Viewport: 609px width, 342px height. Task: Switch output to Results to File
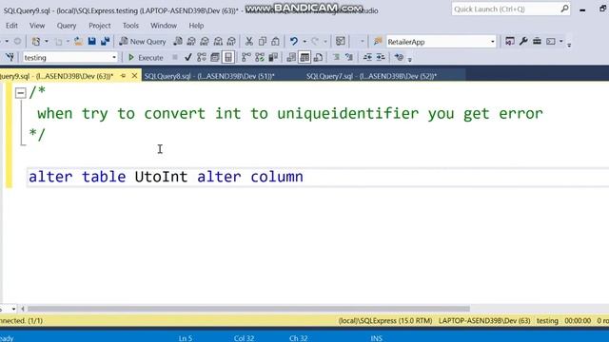tap(318, 57)
